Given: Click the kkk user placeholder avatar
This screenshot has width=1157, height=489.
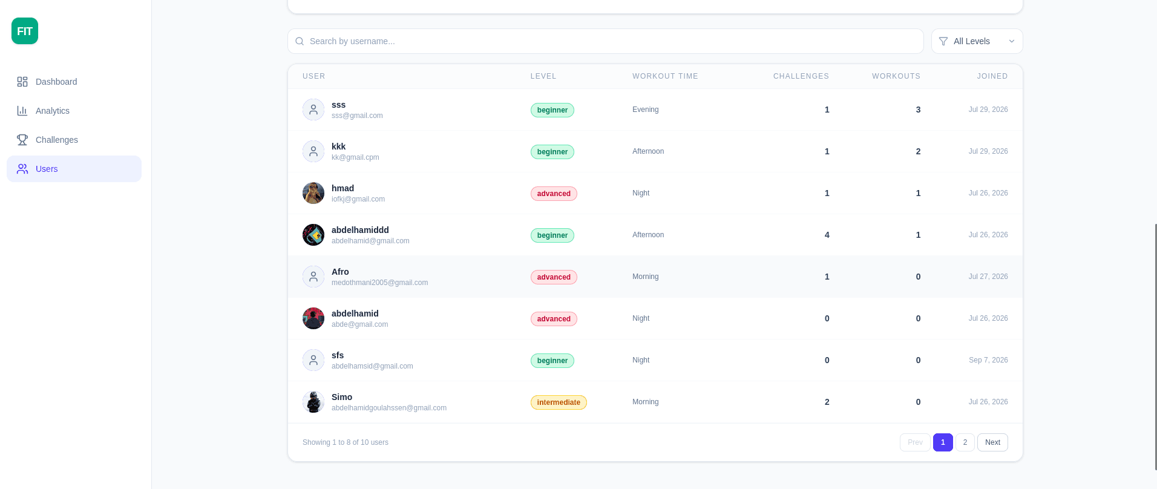Looking at the screenshot, I should pos(313,151).
